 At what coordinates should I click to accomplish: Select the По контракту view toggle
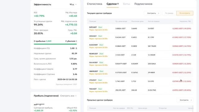coord(185,13)
